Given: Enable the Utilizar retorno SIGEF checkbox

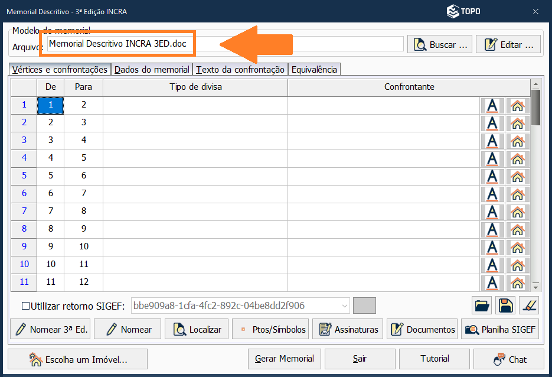Looking at the screenshot, I should [26, 306].
